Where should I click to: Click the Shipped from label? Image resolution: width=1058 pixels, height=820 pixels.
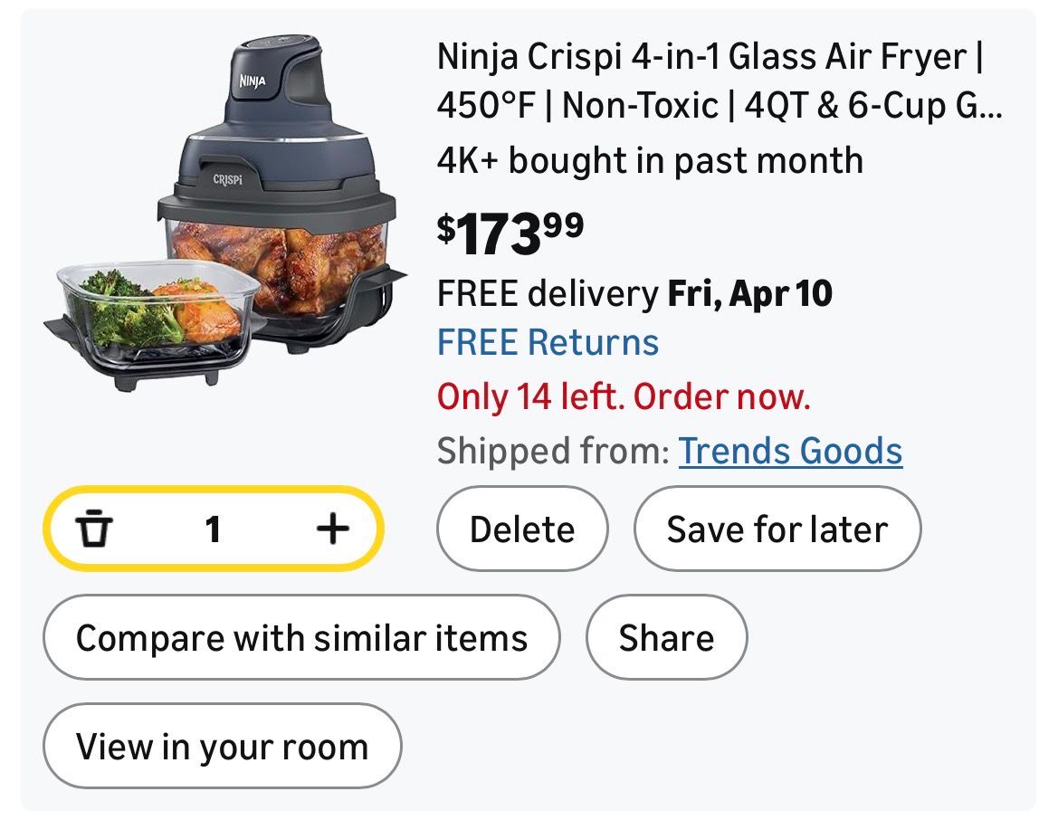[552, 451]
